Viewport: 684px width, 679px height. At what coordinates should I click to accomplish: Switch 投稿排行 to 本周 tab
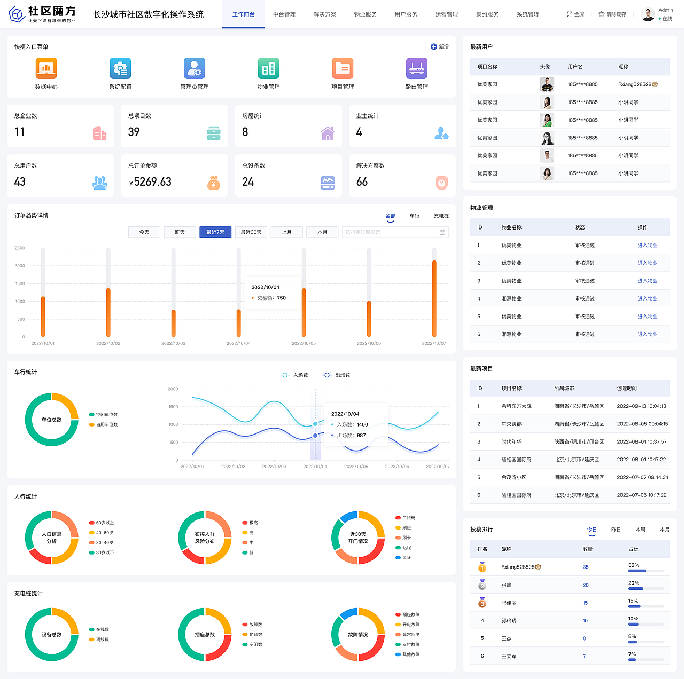pyautogui.click(x=640, y=530)
